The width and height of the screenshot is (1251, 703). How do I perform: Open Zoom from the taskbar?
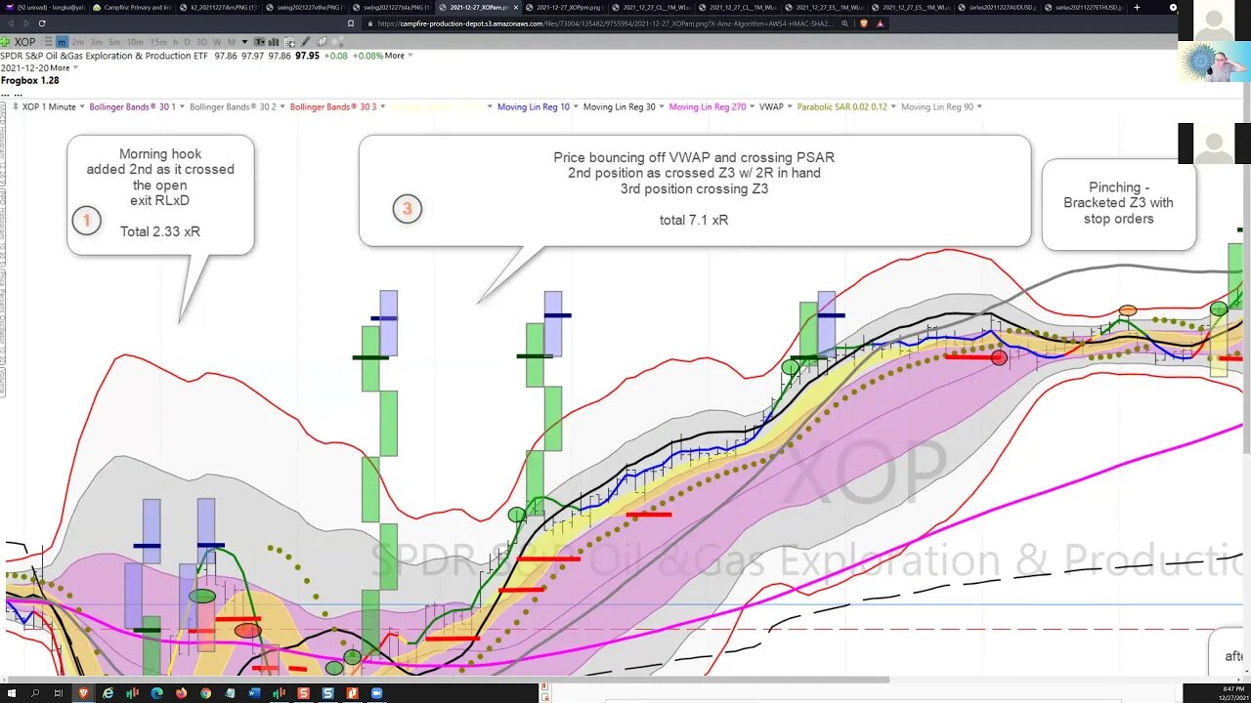point(376,693)
